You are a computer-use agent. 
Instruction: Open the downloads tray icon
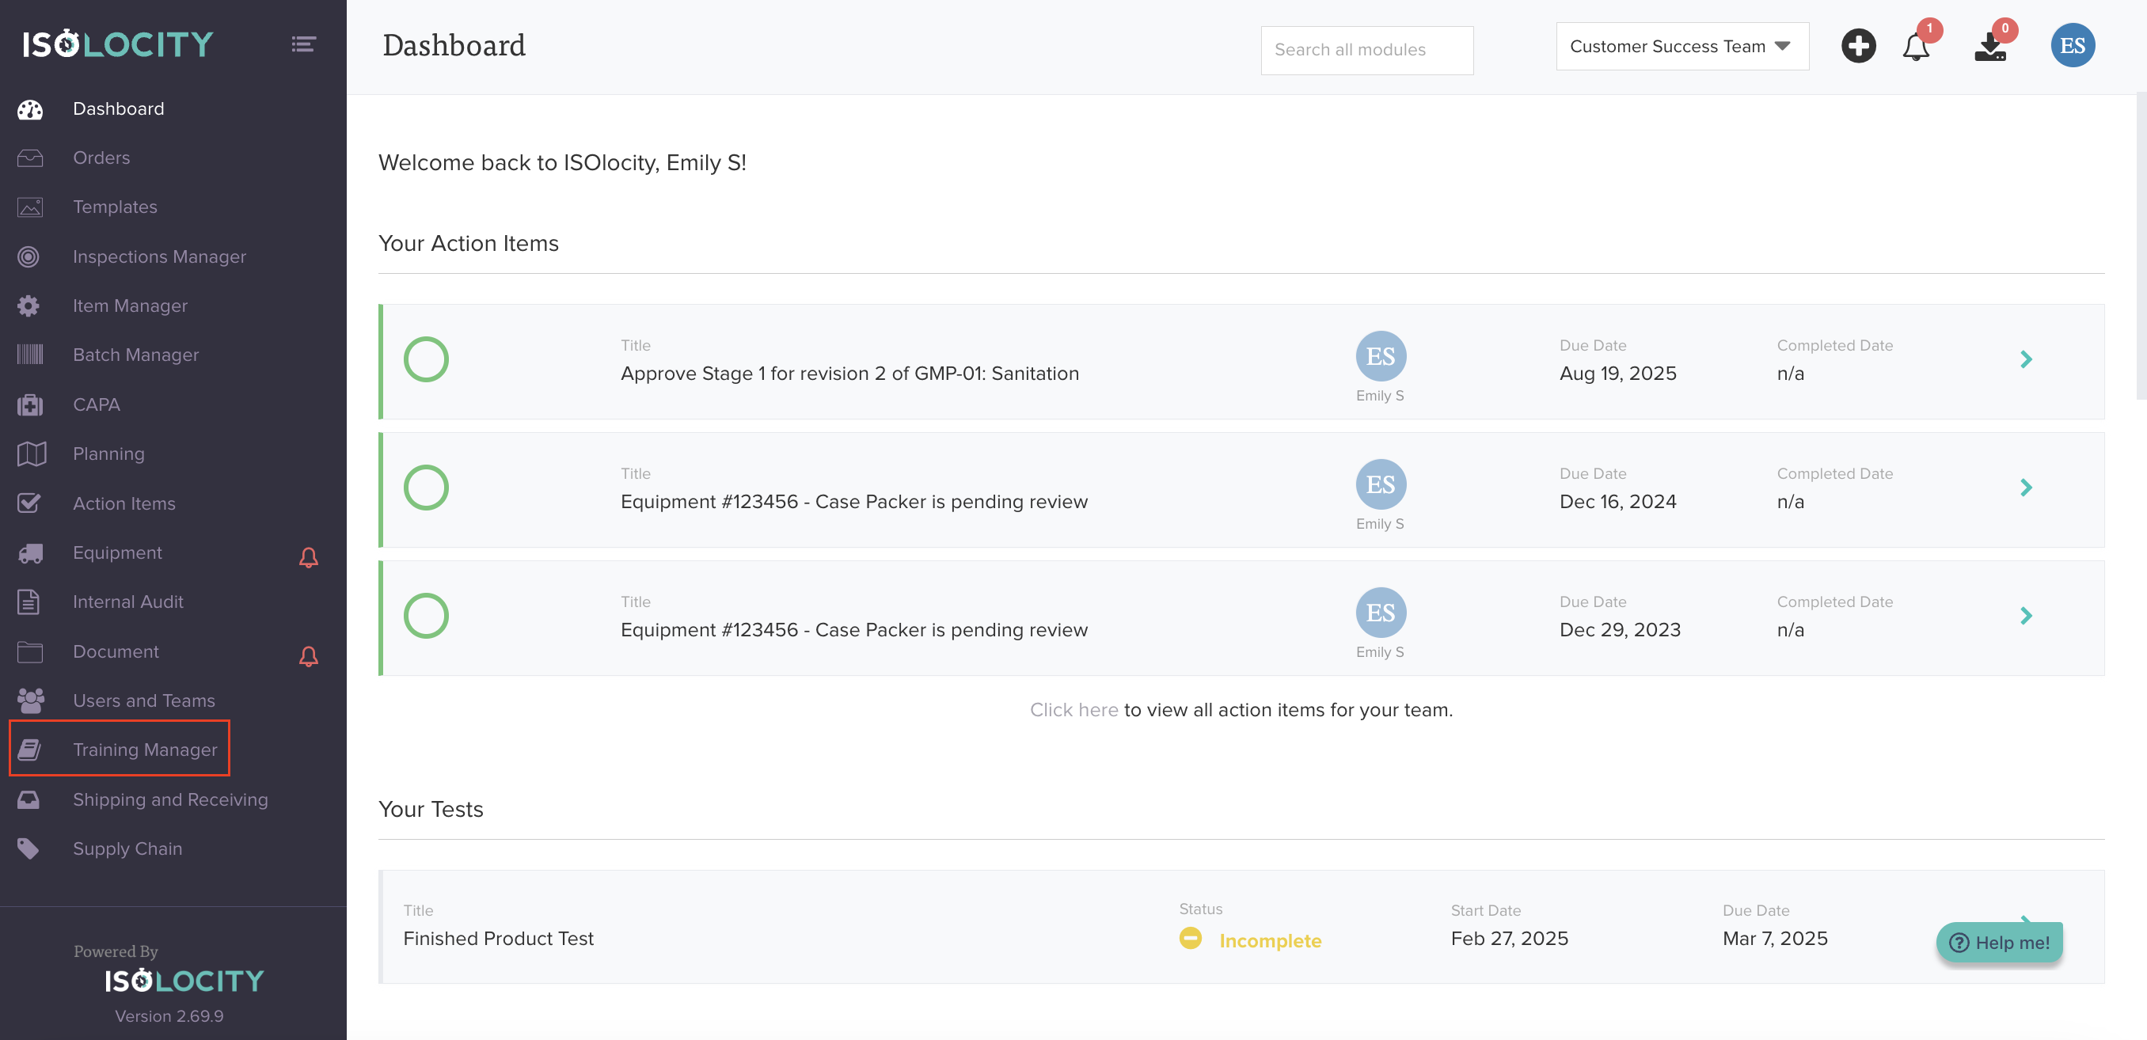pos(1989,47)
